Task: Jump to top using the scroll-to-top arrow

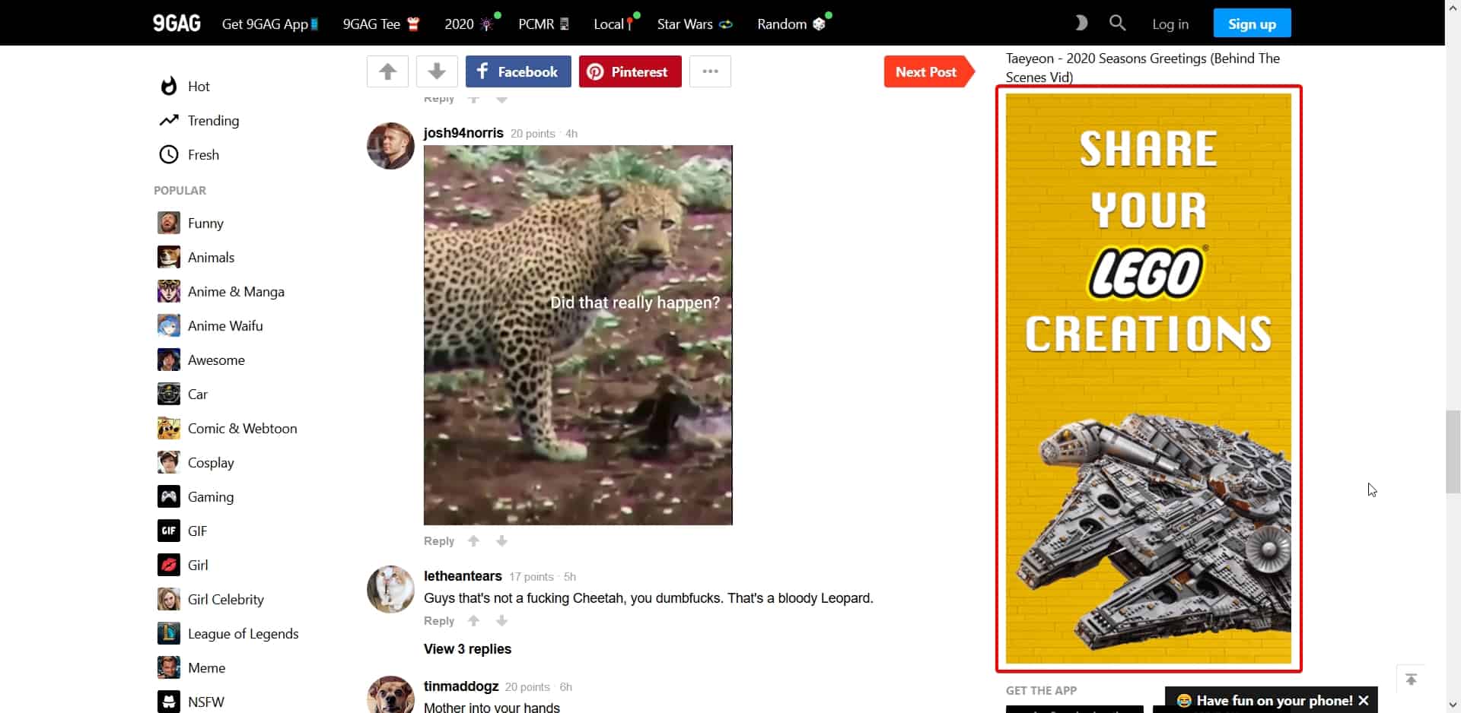Action: click(x=1411, y=680)
